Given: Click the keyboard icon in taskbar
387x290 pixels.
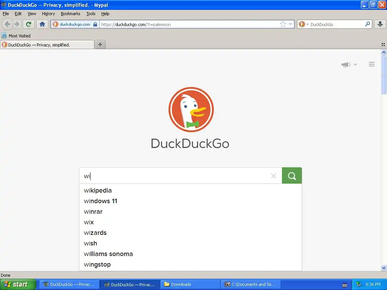Looking at the screenshot, I should (x=345, y=285).
